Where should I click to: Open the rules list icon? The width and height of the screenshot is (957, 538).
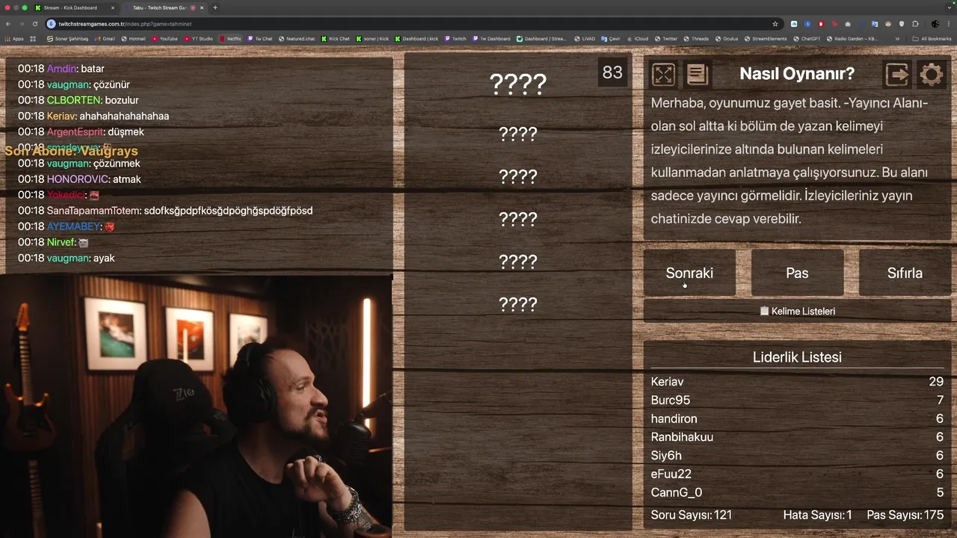[x=697, y=74]
